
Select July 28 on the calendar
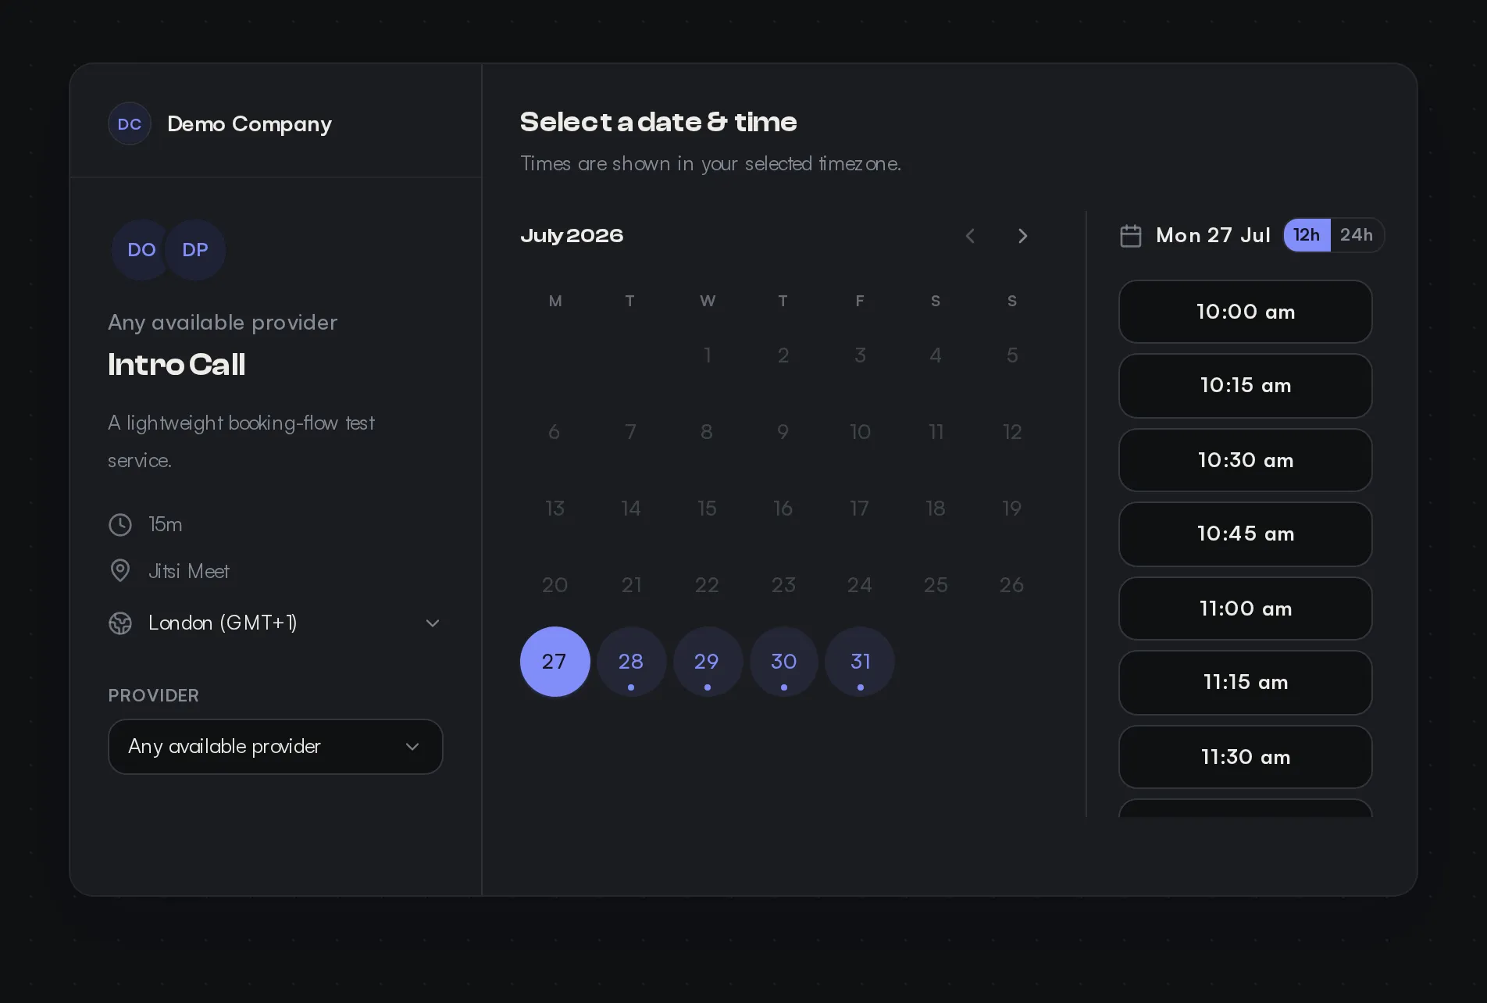631,662
